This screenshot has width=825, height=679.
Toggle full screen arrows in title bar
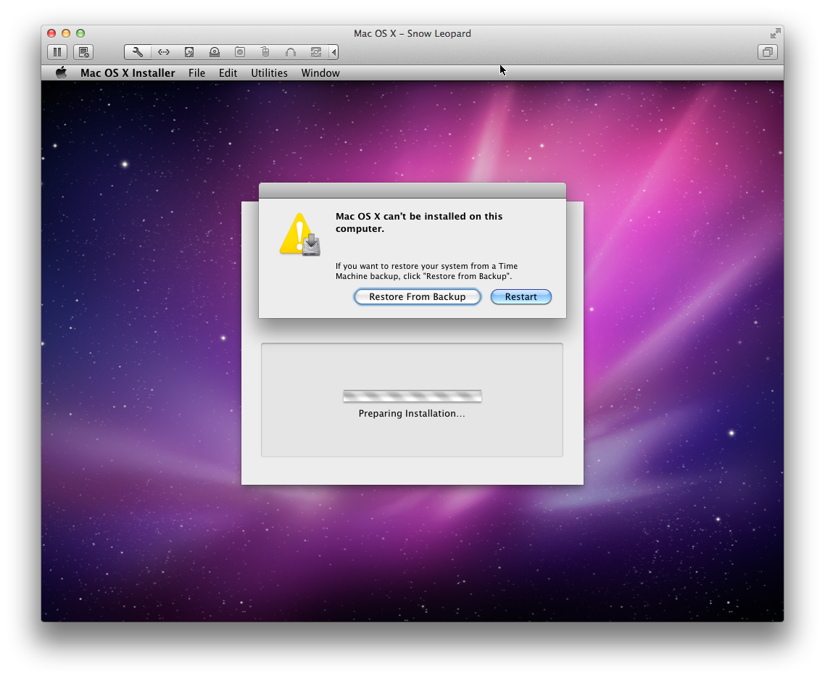775,33
